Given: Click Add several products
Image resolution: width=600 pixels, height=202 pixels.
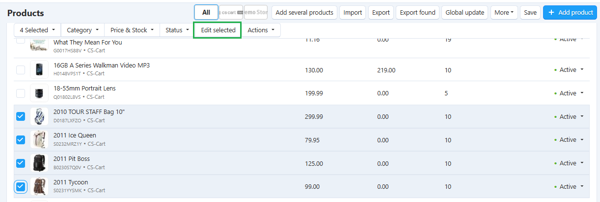Looking at the screenshot, I should click(x=304, y=13).
